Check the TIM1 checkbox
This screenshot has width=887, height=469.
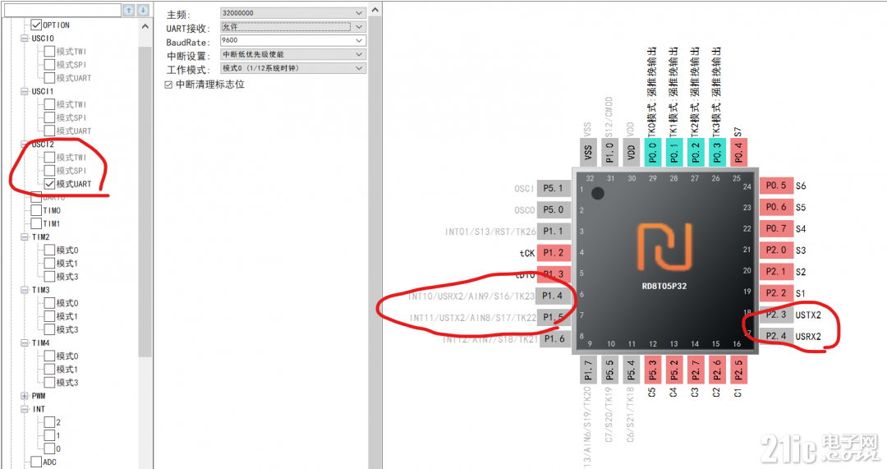pyautogui.click(x=36, y=223)
